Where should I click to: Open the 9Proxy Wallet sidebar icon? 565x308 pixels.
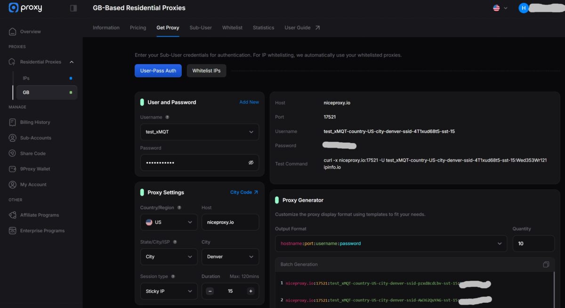pyautogui.click(x=13, y=169)
